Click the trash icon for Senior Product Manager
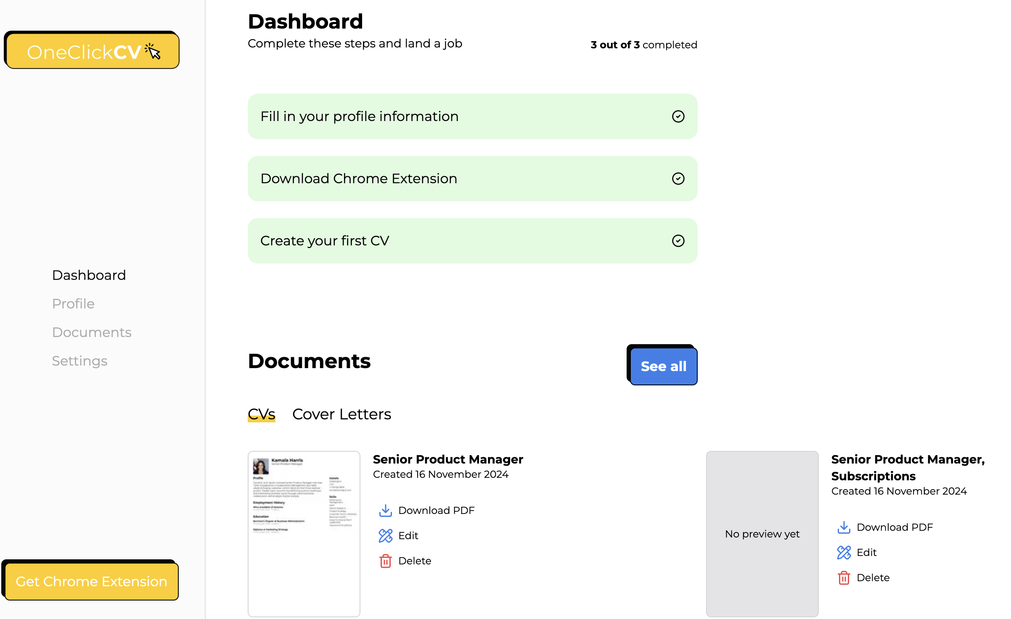This screenshot has height=619, width=1011. [385, 561]
